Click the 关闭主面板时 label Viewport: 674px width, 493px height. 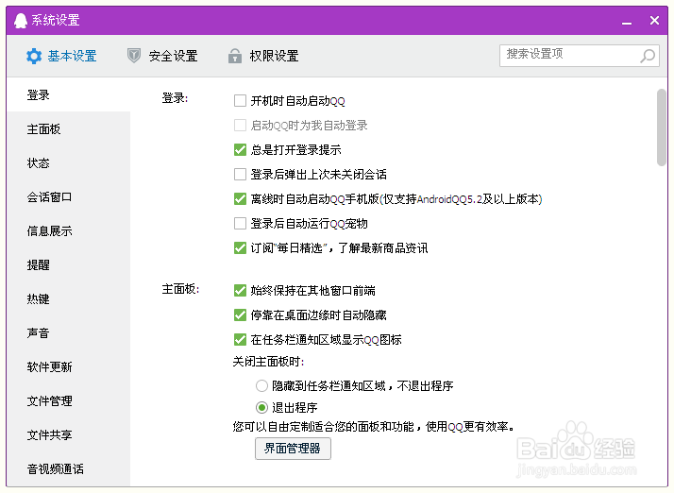pyautogui.click(x=268, y=362)
